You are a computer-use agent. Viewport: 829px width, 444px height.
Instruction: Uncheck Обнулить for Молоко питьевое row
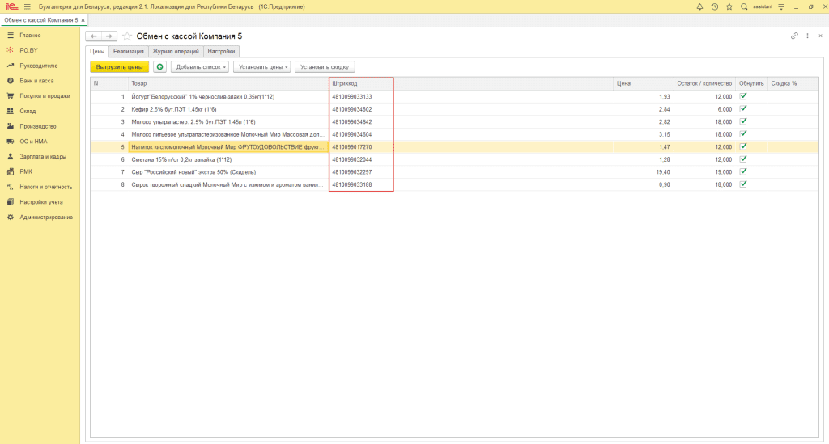coord(743,134)
